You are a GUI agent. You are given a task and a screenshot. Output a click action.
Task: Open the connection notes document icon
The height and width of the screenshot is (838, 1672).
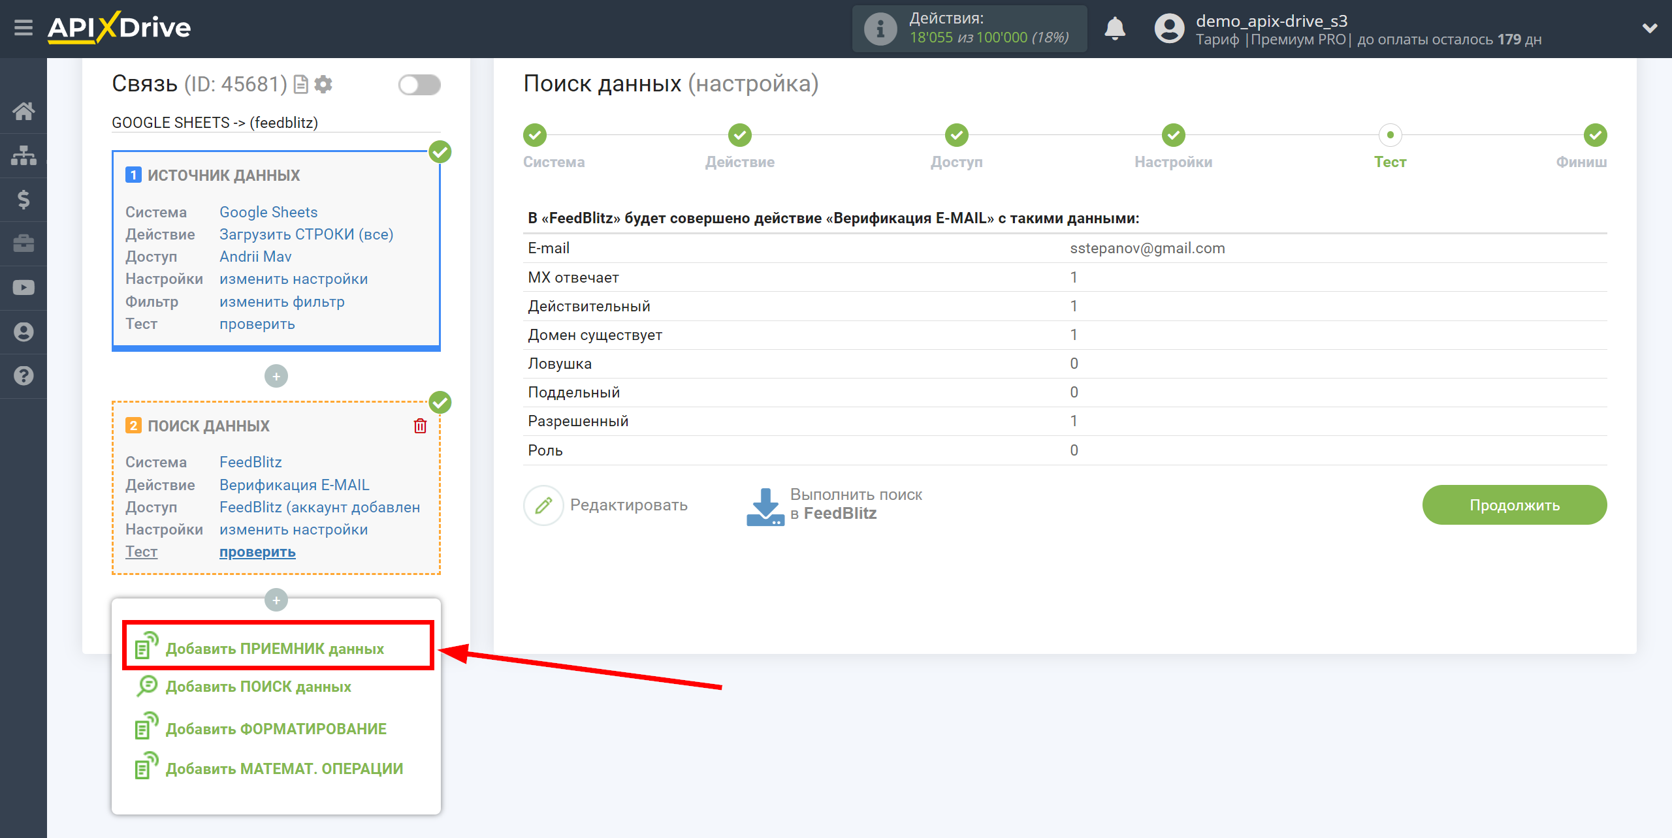point(301,85)
